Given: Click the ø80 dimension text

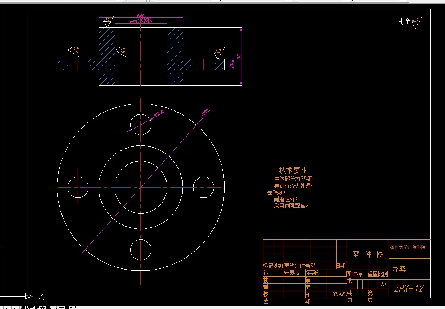Looking at the screenshot, I should pyautogui.click(x=141, y=15).
